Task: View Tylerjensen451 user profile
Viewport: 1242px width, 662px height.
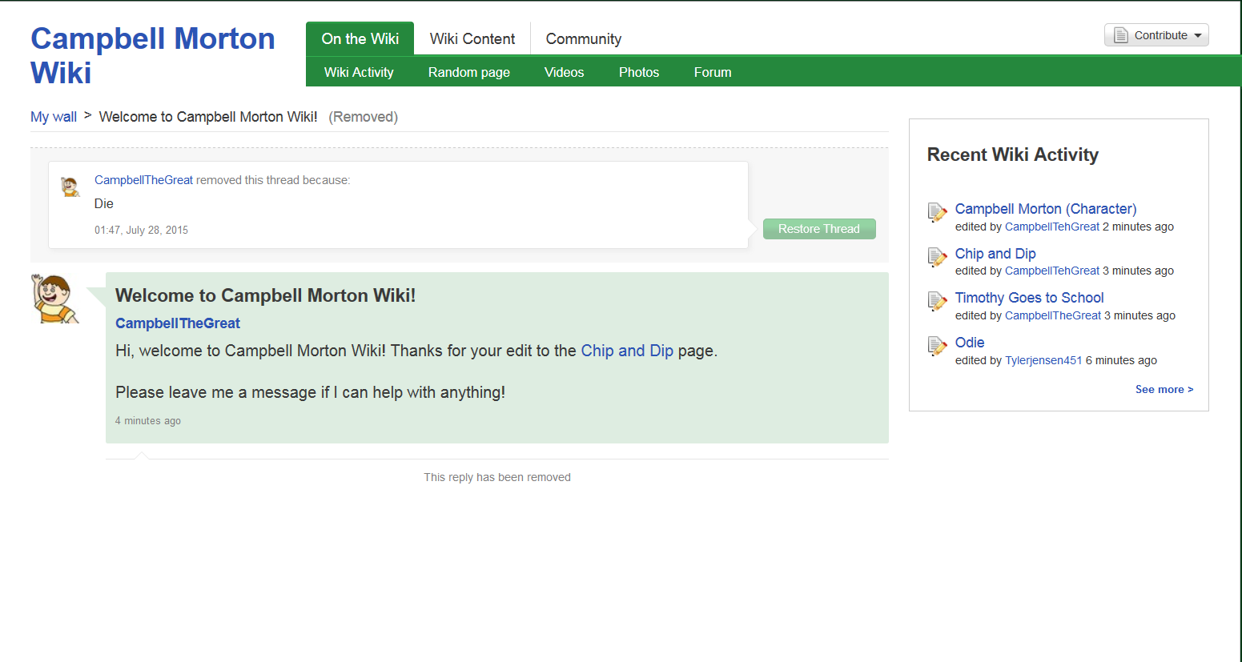Action: (1043, 360)
